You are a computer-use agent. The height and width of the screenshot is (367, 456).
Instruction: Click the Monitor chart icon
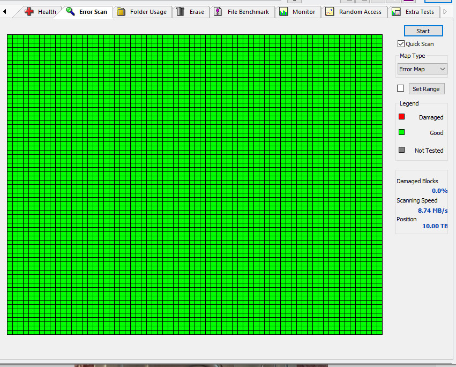coord(283,12)
